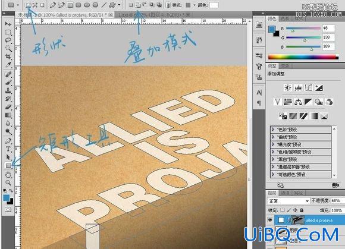Click the Polygon shape option
Screen dimensions: 345x249
(95, 5)
